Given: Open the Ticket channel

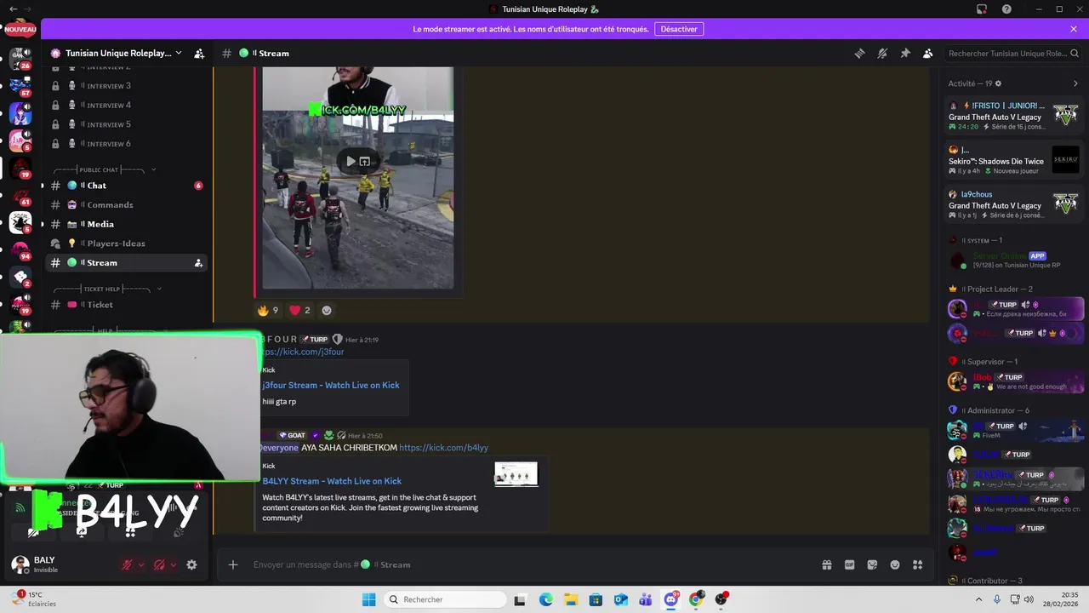Looking at the screenshot, I should [126, 305].
